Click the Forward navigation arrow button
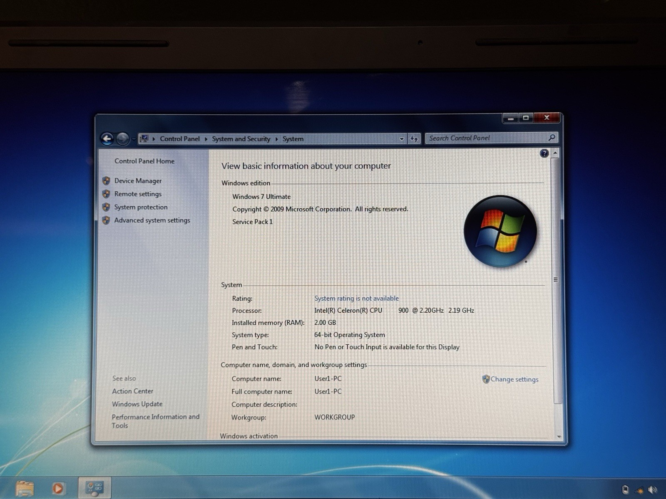The width and height of the screenshot is (666, 499). (x=122, y=139)
